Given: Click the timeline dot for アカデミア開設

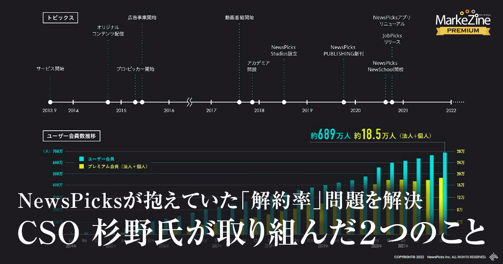Looking at the screenshot, I should (252, 102).
